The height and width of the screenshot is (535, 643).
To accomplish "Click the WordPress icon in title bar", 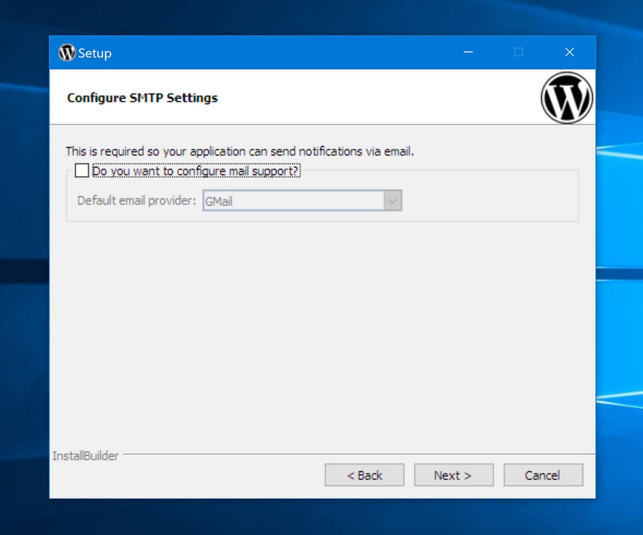I will (67, 52).
